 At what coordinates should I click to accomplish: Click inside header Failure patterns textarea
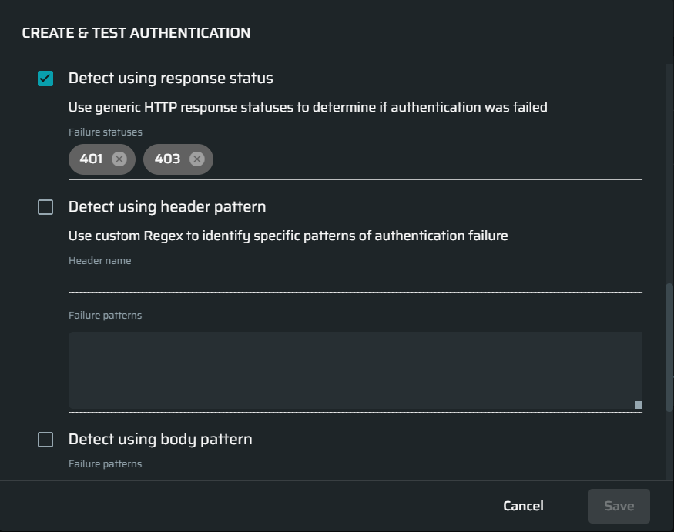[x=355, y=370]
